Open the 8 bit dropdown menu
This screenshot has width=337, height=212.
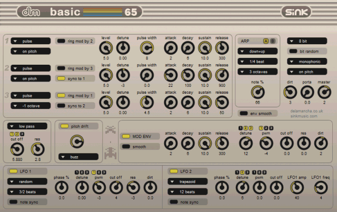[x=308, y=41]
